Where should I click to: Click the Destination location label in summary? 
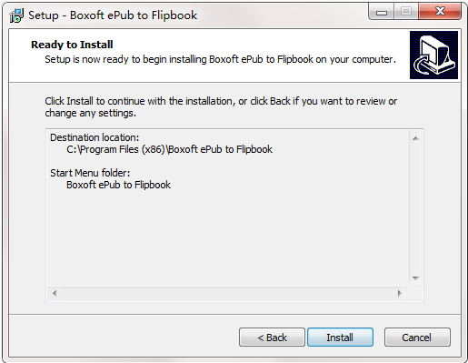(95, 137)
